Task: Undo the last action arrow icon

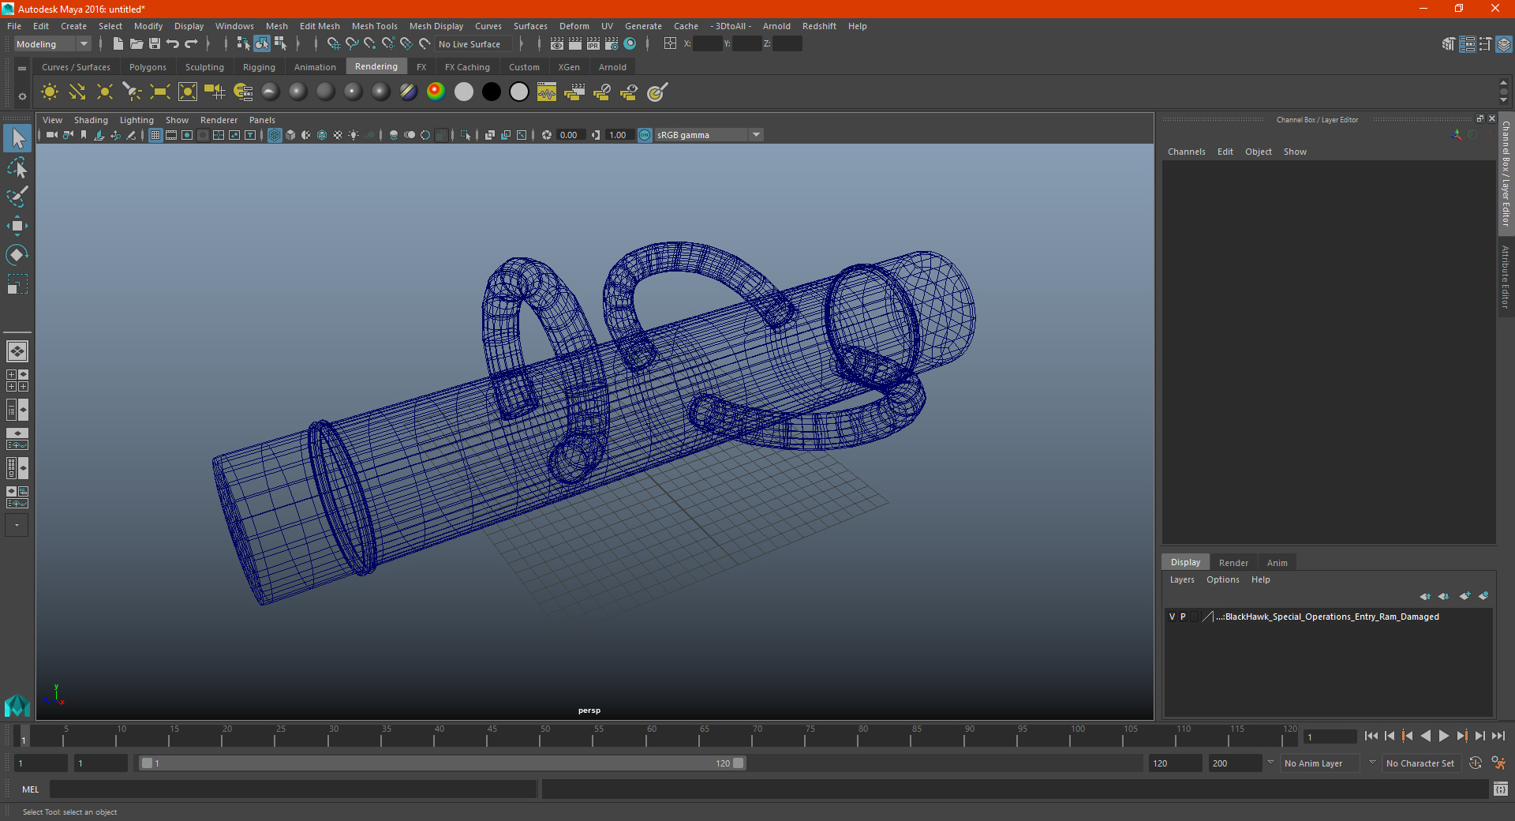Action: (173, 44)
